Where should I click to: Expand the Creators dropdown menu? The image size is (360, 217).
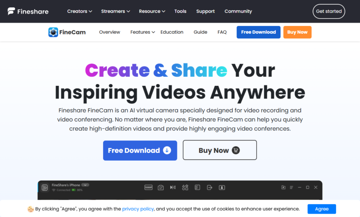80,11
